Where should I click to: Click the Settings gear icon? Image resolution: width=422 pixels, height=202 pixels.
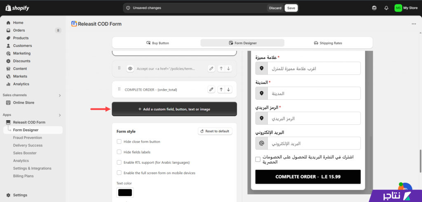pyautogui.click(x=8, y=195)
